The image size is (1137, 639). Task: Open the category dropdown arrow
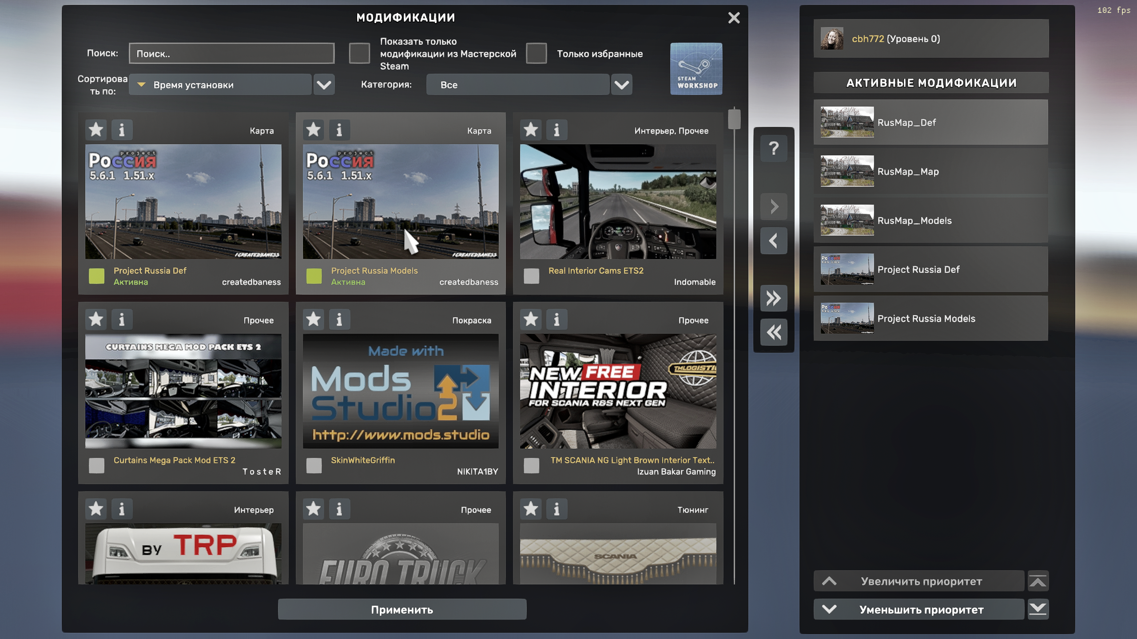tap(621, 85)
